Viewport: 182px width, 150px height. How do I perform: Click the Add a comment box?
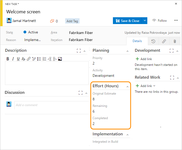click(x=51, y=105)
